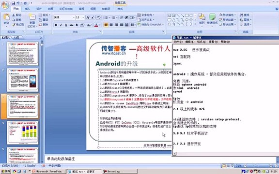Cut the selection using scissors icon
The image size is (279, 174).
coord(17,15)
